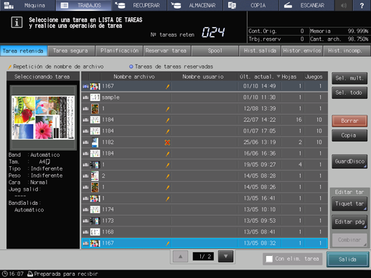Click the speaker sound icon
371x278 pixels.
point(344,5)
